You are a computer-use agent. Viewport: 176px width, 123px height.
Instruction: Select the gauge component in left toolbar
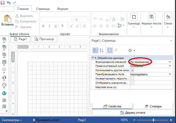click(x=4, y=85)
